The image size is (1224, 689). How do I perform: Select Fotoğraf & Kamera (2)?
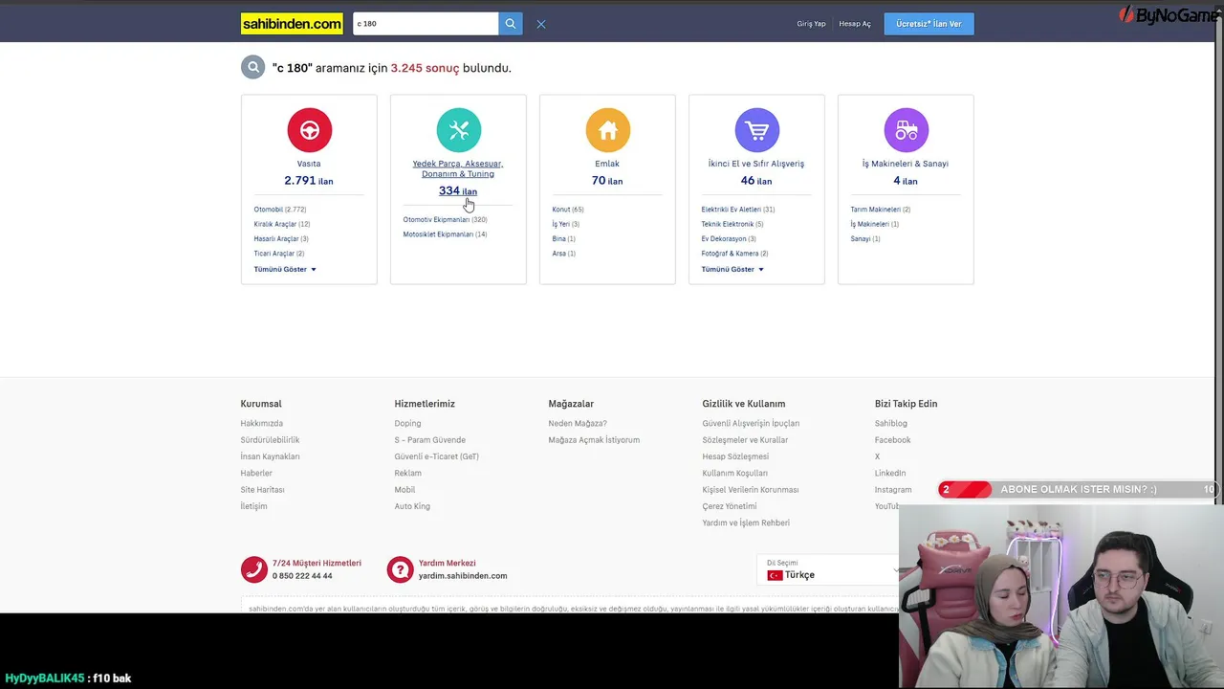[734, 254]
